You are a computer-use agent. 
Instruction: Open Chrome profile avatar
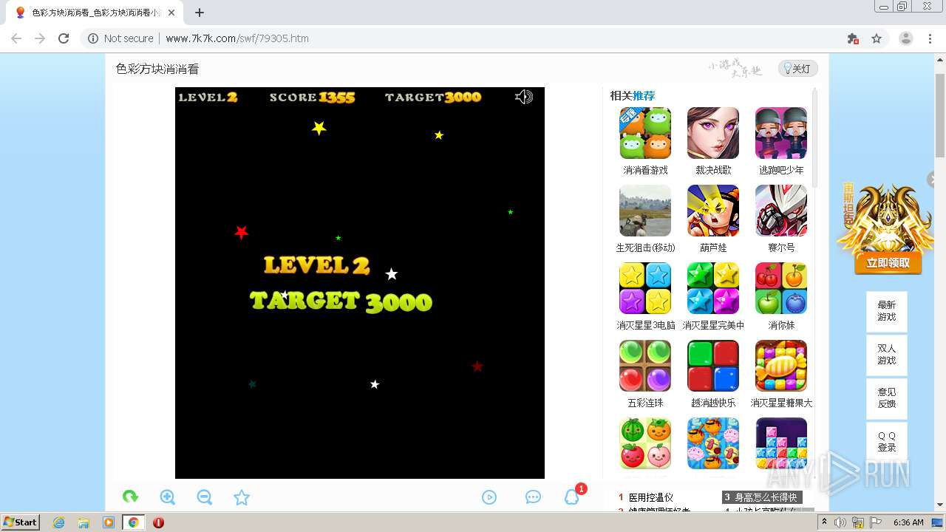pyautogui.click(x=906, y=38)
